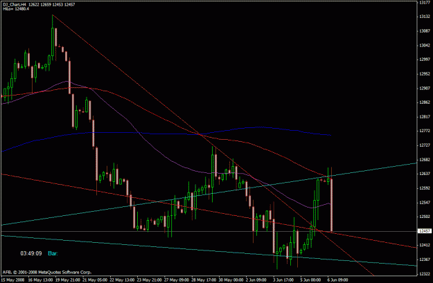Click the 12952 price axis label
The width and height of the screenshot is (433, 283).
(425, 73)
